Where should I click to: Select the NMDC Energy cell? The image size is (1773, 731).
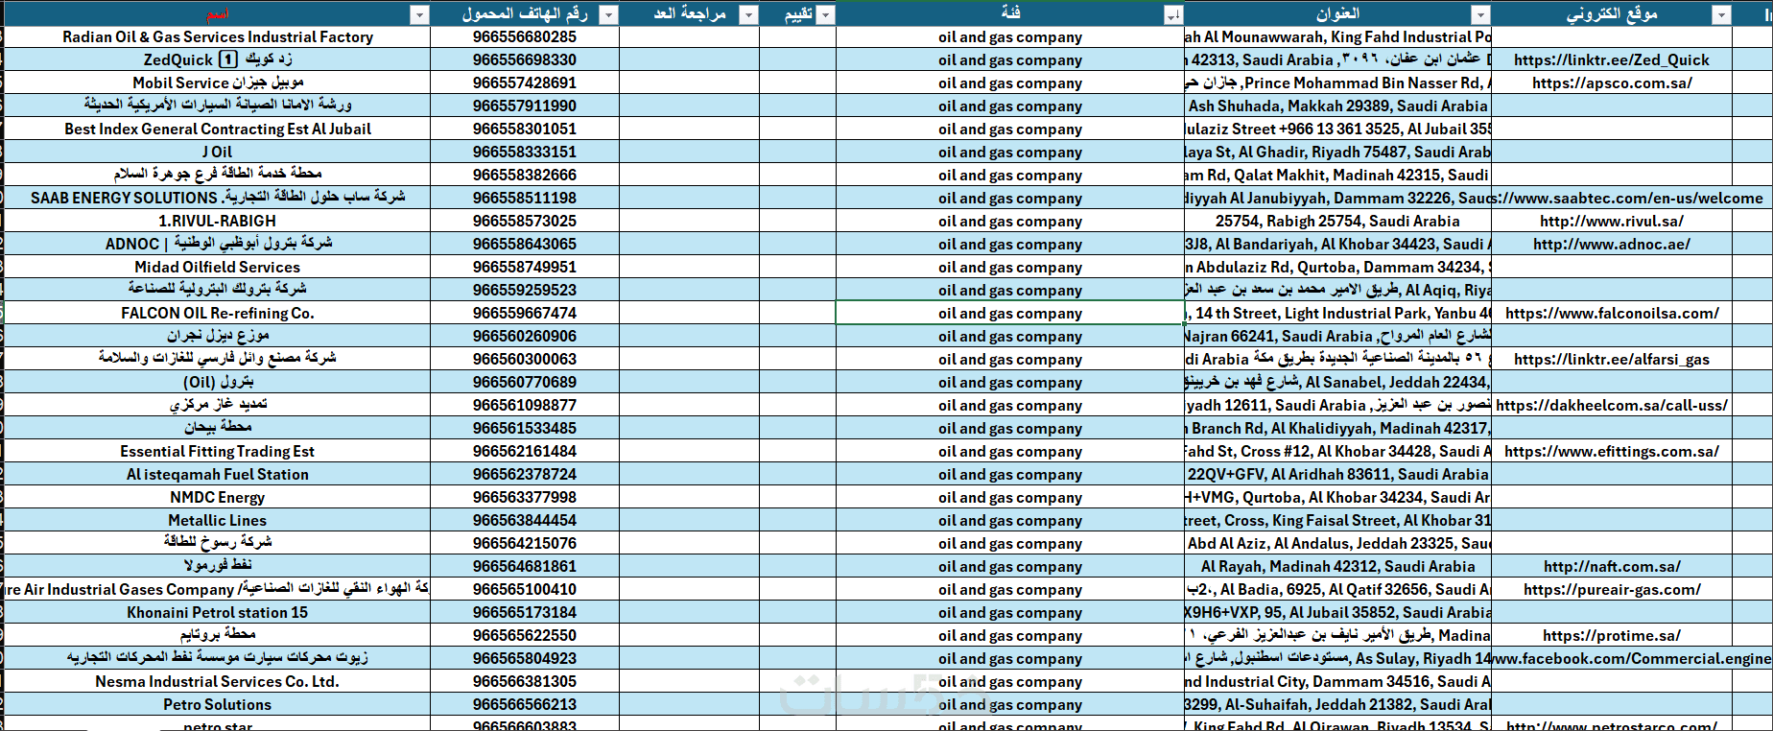[x=218, y=497]
